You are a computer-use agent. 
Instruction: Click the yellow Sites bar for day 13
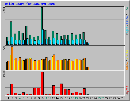pyautogui.click(x=53, y=63)
